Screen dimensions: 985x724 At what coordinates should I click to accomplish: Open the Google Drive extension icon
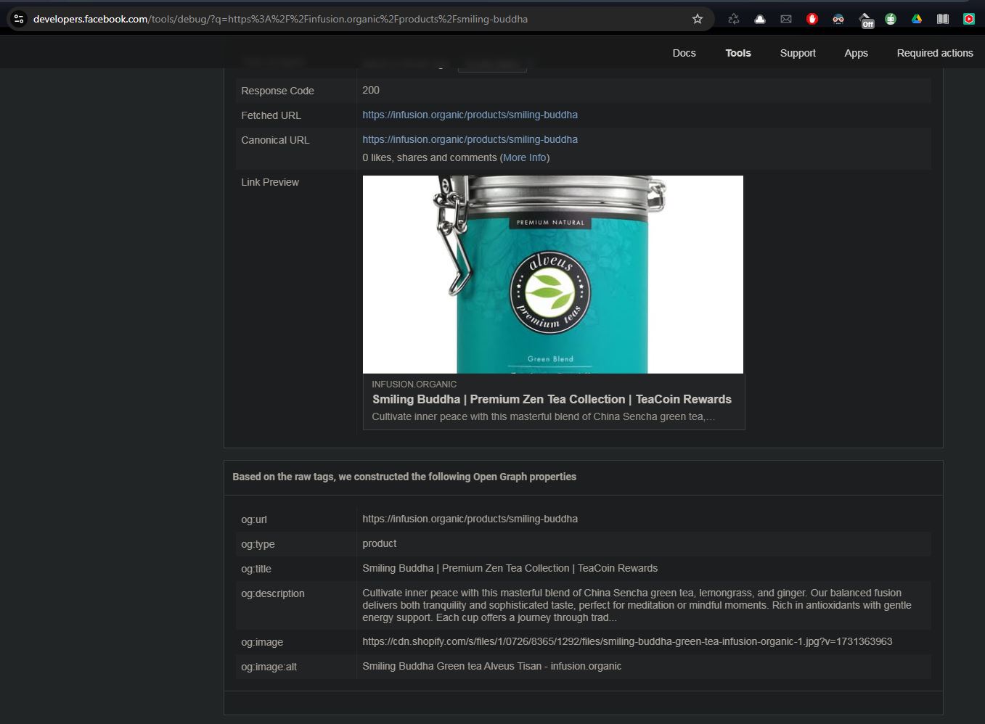pos(917,19)
